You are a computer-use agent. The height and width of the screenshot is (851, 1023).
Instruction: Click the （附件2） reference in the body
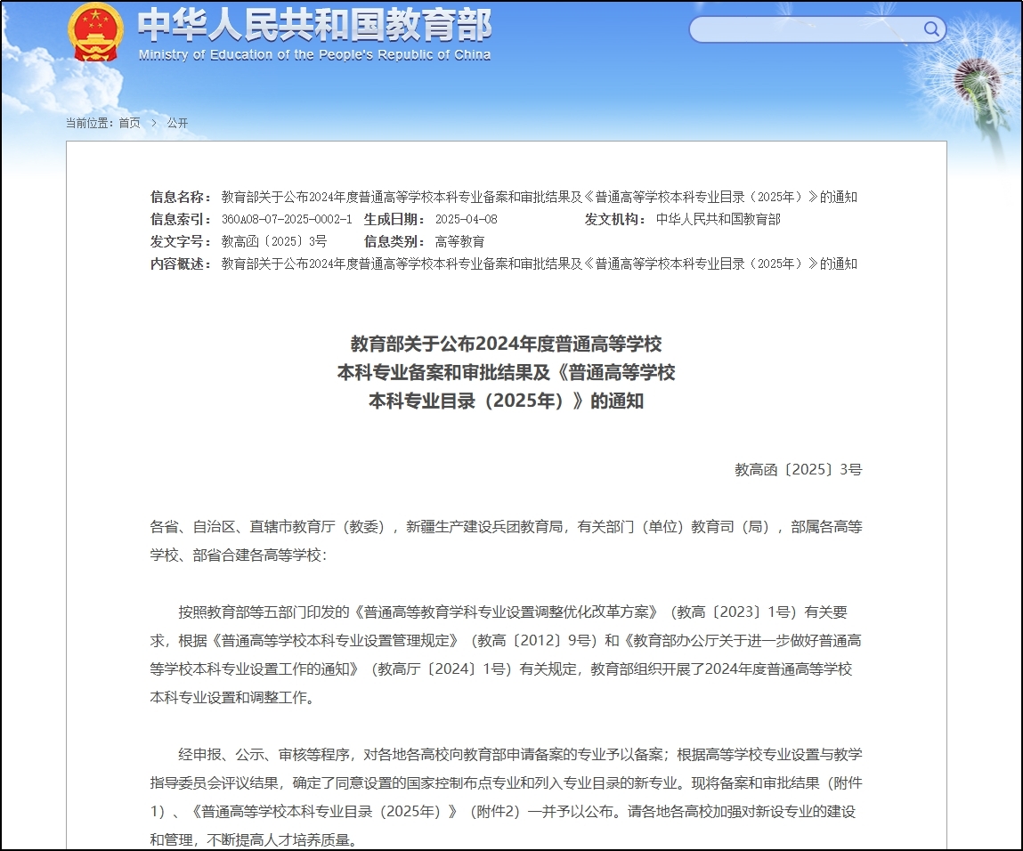(x=494, y=811)
